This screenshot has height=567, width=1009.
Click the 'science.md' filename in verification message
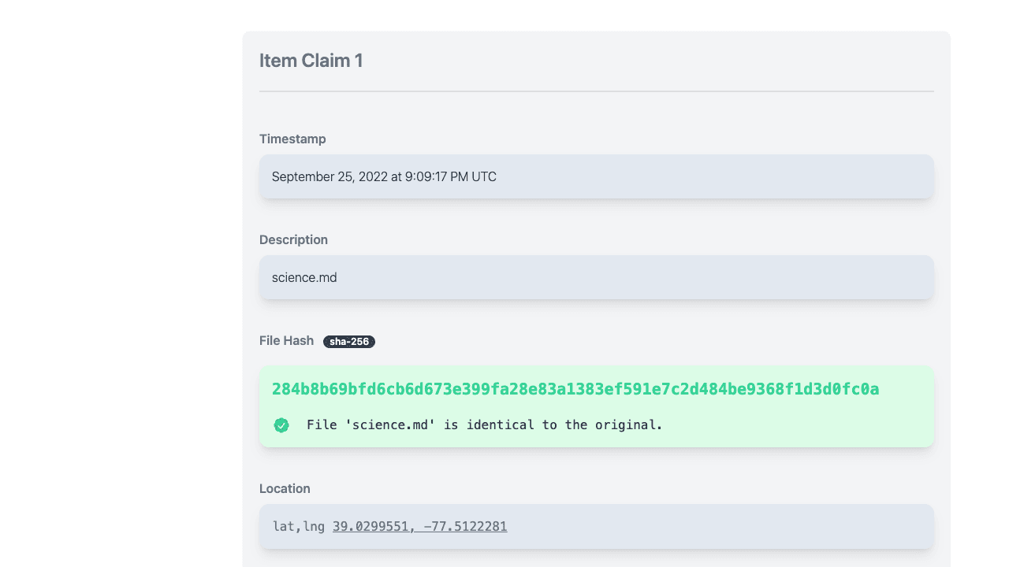391,424
